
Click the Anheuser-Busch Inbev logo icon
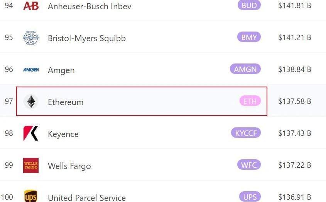[x=31, y=6]
